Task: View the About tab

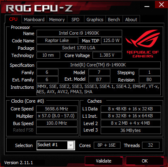Action: point(131,20)
